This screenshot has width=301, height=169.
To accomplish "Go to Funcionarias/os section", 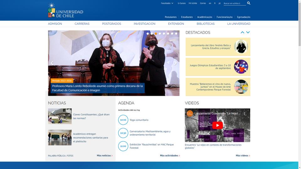I will 224,17.
